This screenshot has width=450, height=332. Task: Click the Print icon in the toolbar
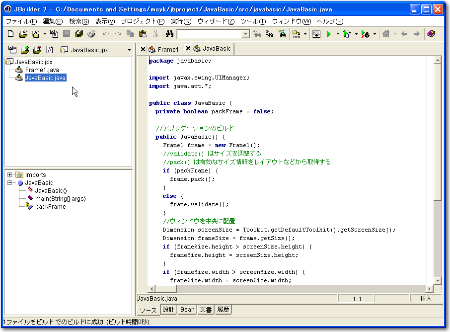pyautogui.click(x=91, y=34)
